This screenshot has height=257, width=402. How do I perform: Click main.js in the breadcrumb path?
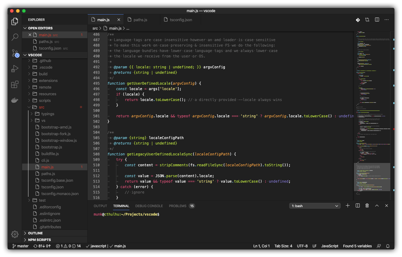[x=112, y=28]
